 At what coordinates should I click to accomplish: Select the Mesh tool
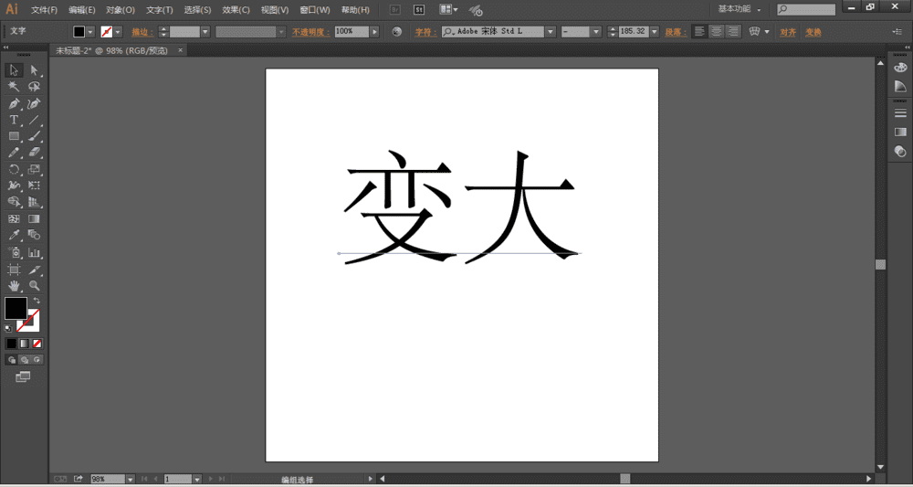point(14,219)
